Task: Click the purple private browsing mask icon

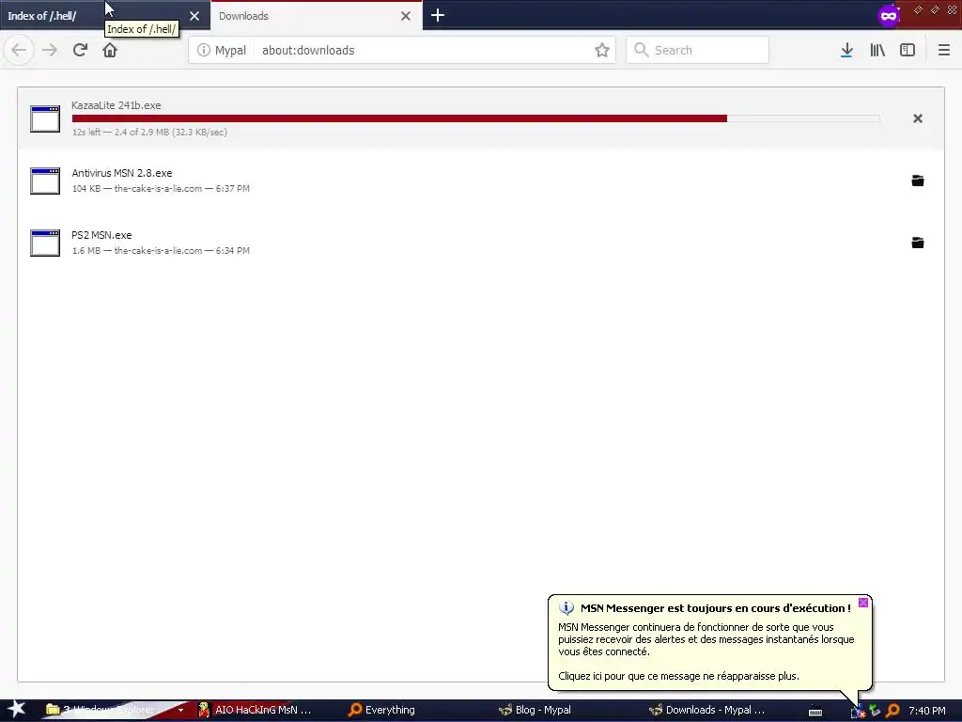Action: pyautogui.click(x=889, y=15)
